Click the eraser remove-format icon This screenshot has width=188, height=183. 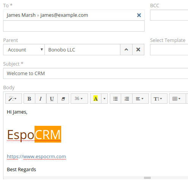click(x=63, y=99)
